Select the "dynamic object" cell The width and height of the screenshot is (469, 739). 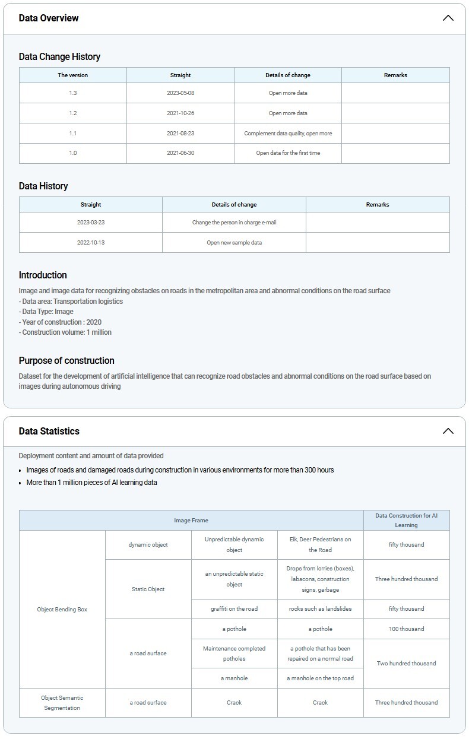click(148, 545)
